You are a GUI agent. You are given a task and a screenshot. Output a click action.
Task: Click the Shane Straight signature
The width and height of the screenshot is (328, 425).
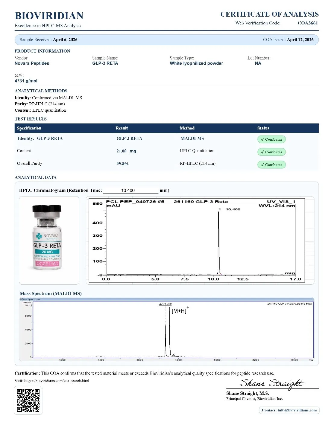pos(272,384)
